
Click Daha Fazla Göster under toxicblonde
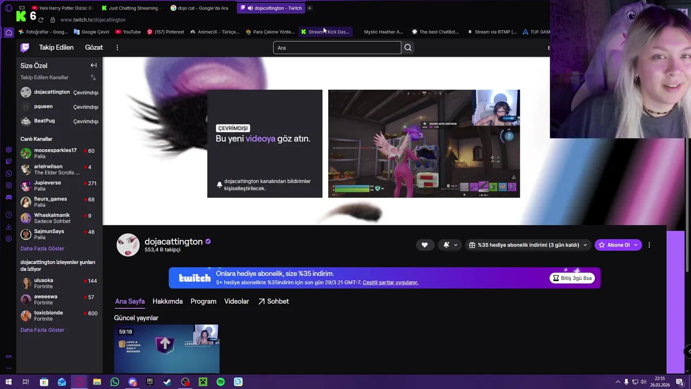(42, 330)
